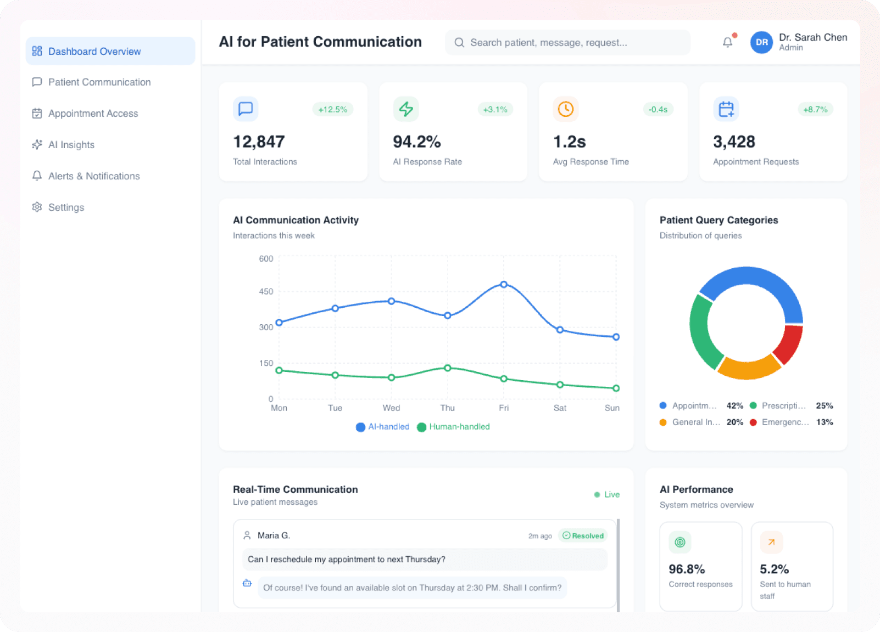The height and width of the screenshot is (632, 880).
Task: Click the chat bubble icon on Total Interactions card
Action: tap(245, 109)
